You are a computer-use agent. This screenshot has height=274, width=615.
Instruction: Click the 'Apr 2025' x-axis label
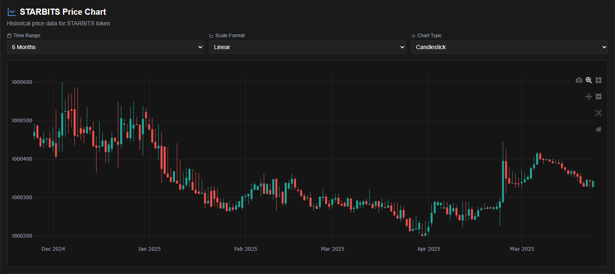click(x=429, y=249)
